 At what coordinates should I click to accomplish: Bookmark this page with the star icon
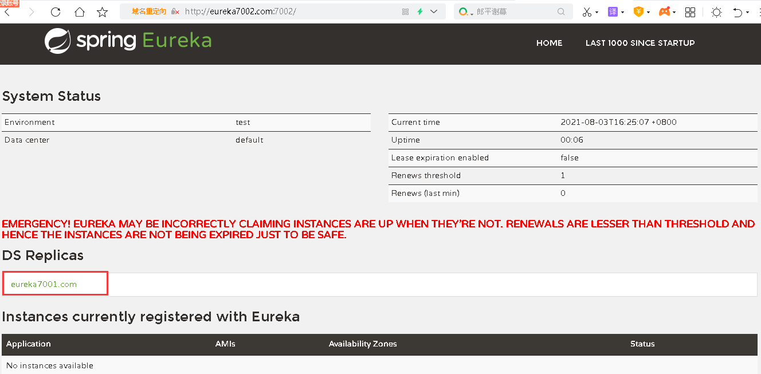102,12
